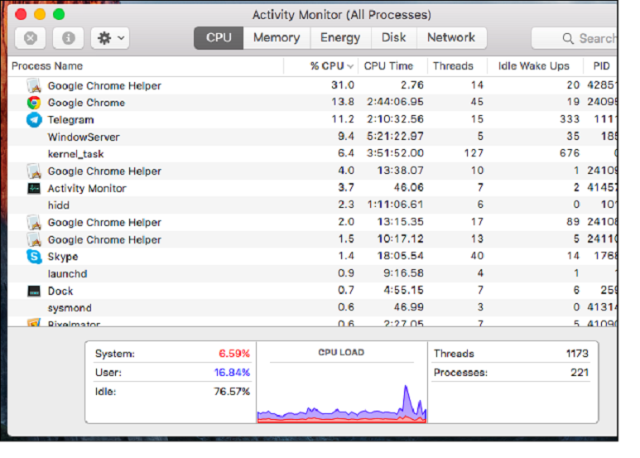Select Google Chrome Helper icon at 2.0% CPU

click(x=34, y=222)
